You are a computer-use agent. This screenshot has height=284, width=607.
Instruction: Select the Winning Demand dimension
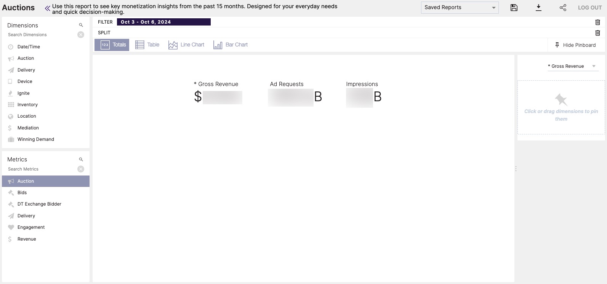tap(35, 139)
